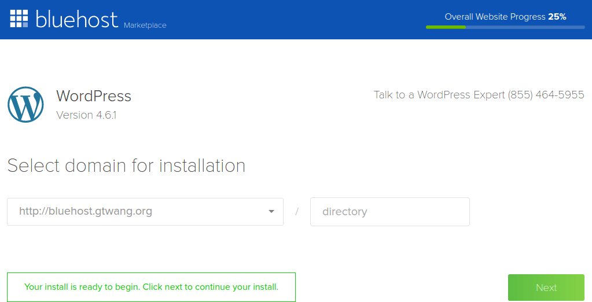The image size is (592, 302).
Task: Click the unfilled portion of progress bar
Action: tap(524, 27)
